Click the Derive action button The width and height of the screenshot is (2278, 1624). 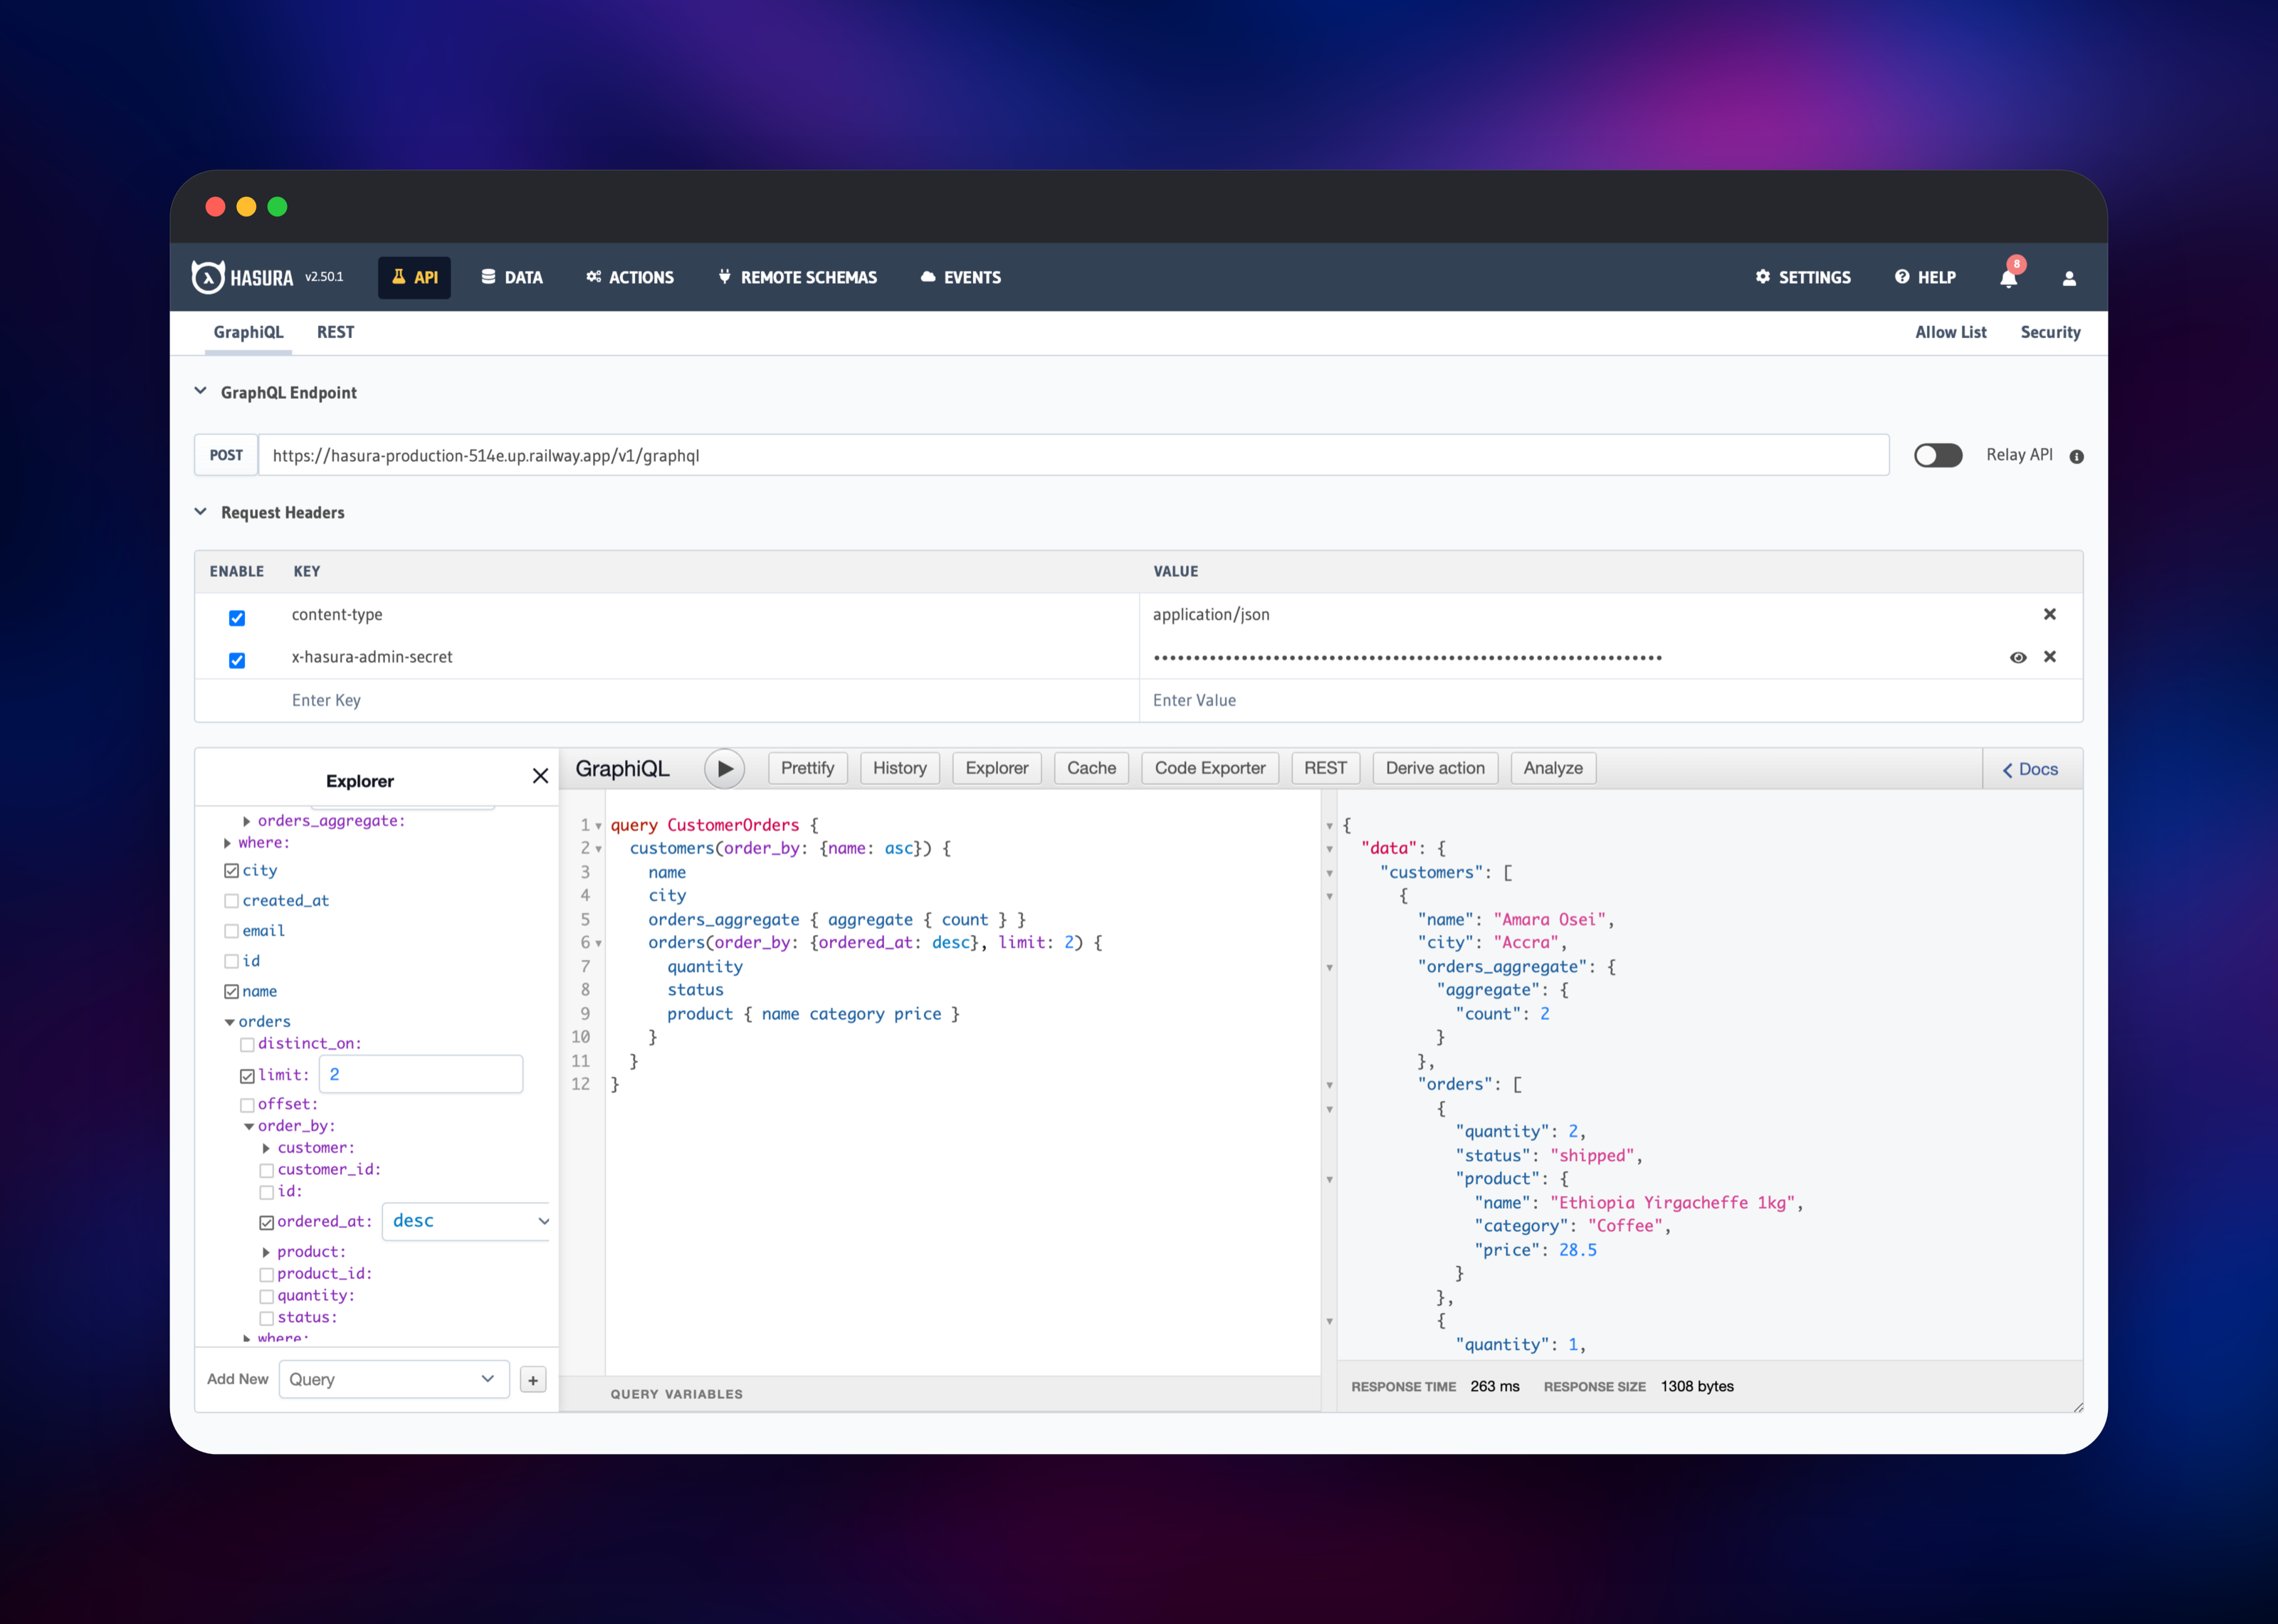click(1435, 769)
